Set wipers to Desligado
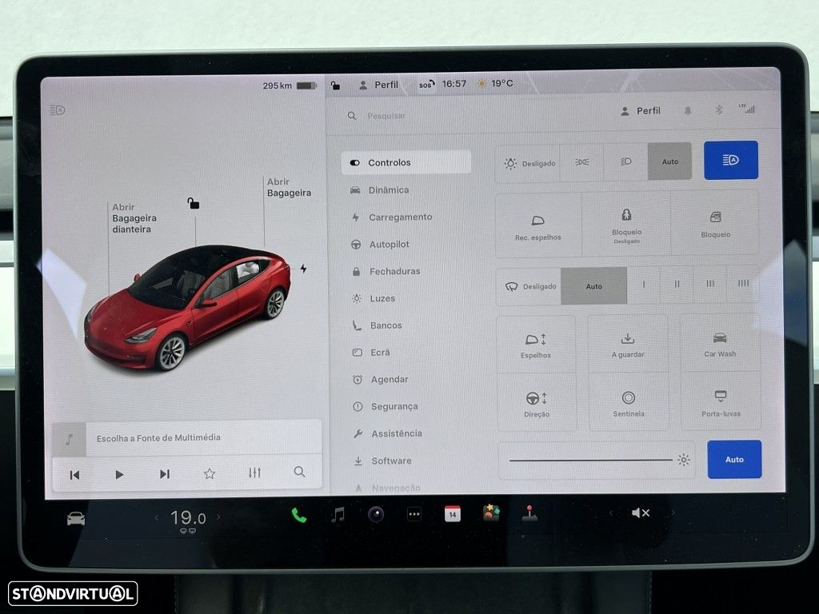 pos(529,286)
